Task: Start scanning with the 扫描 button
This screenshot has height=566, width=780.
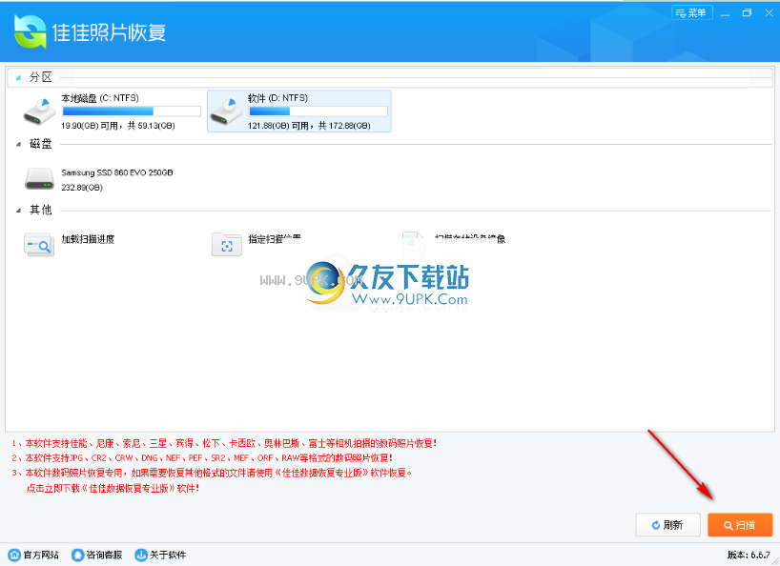Action: tap(740, 525)
